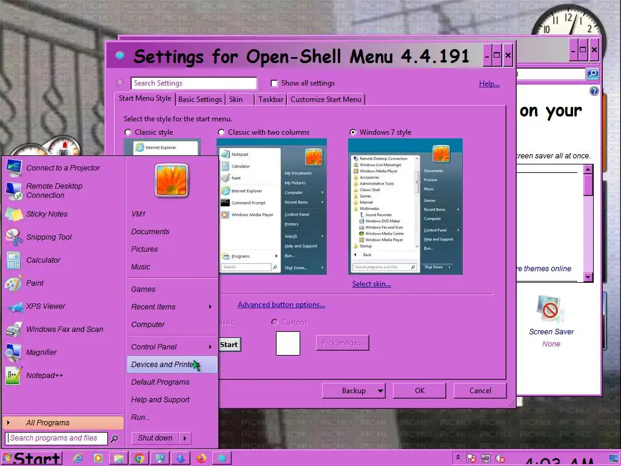The width and height of the screenshot is (621, 466).
Task: Click Search programs and files box
Action: click(56, 438)
